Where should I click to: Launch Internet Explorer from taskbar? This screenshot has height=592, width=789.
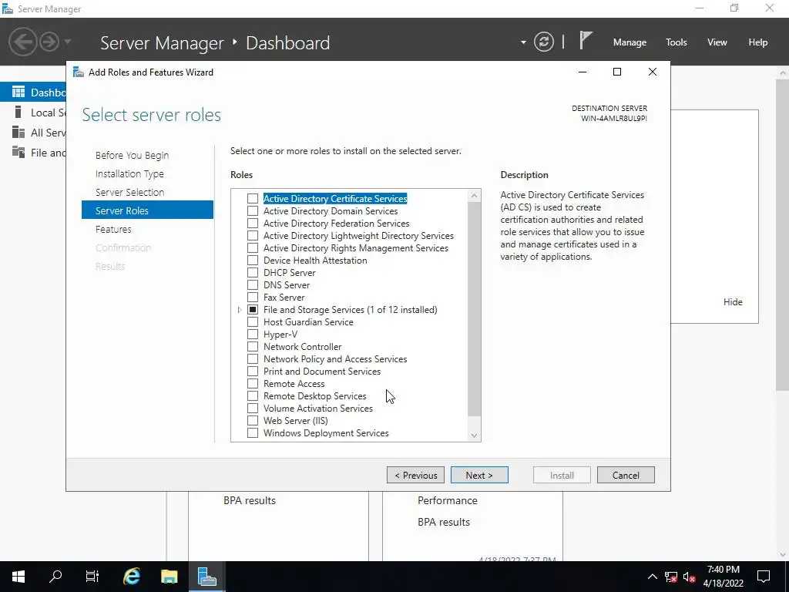(131, 577)
